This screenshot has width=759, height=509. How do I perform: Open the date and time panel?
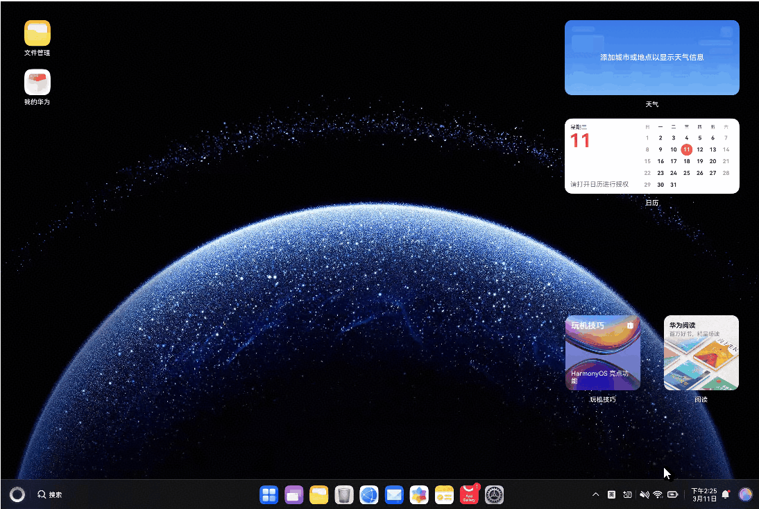[703, 494]
